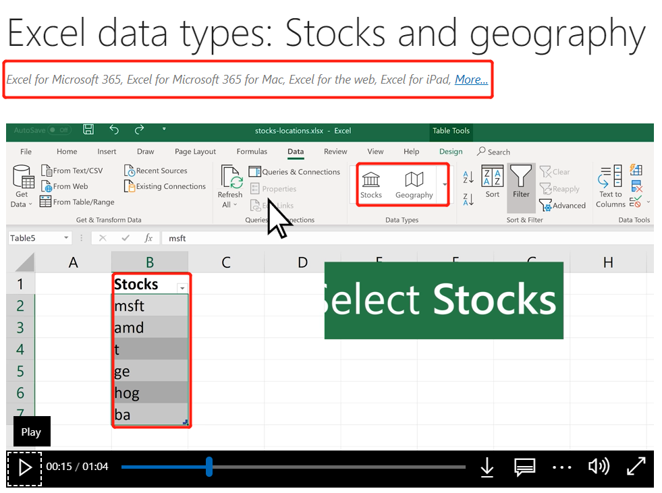Viewport: 662px width, 493px height.
Task: Open the View tab
Action: 375,152
